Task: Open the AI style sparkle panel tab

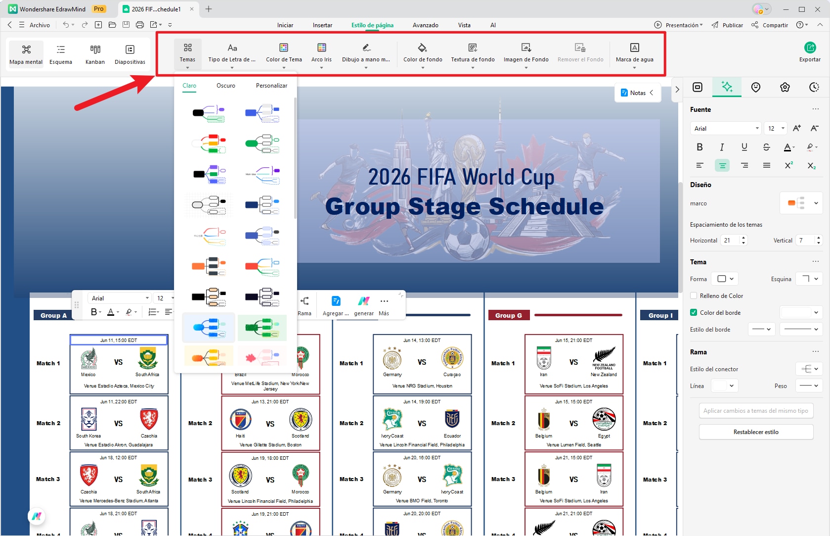Action: click(727, 87)
